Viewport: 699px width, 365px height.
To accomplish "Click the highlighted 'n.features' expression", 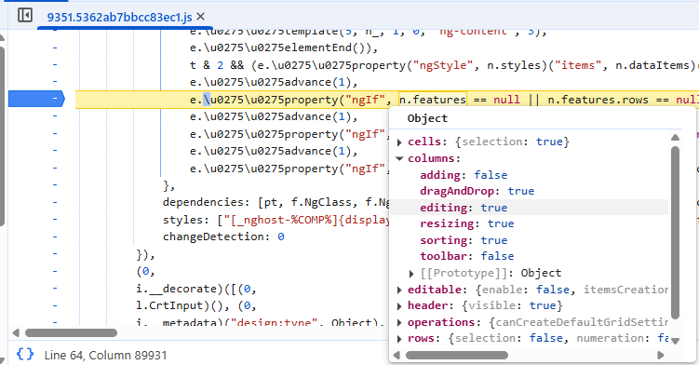I will pos(433,99).
